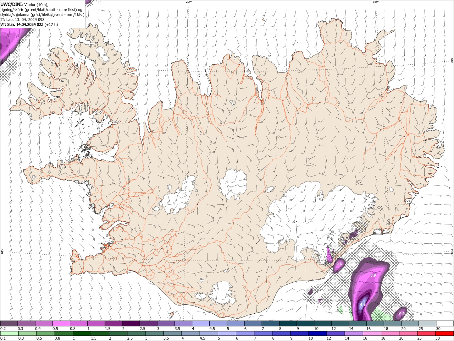Screen dimensions: 454x341
Task: Click the 25 pale grey swatch in upper legend
Action: [427, 324]
